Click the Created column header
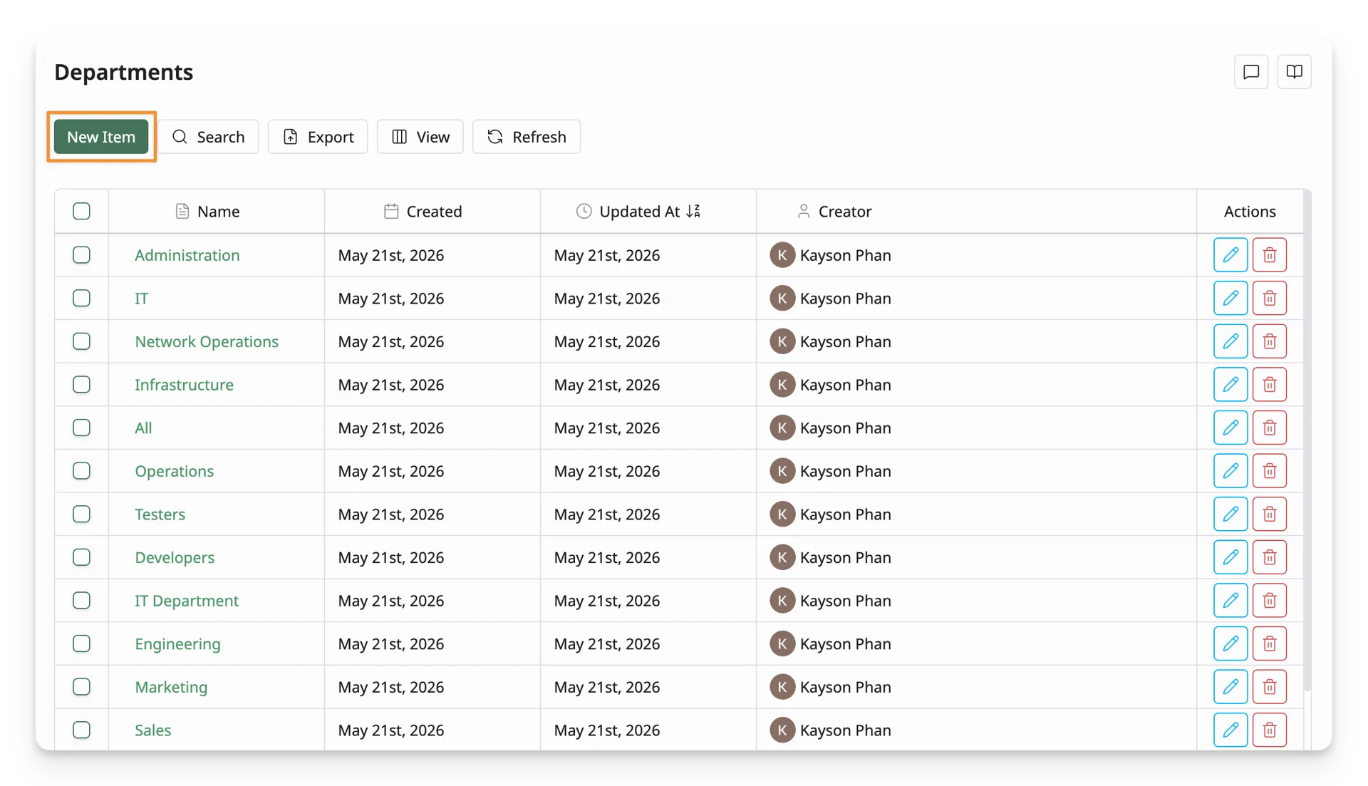The image size is (1368, 786). coord(432,212)
